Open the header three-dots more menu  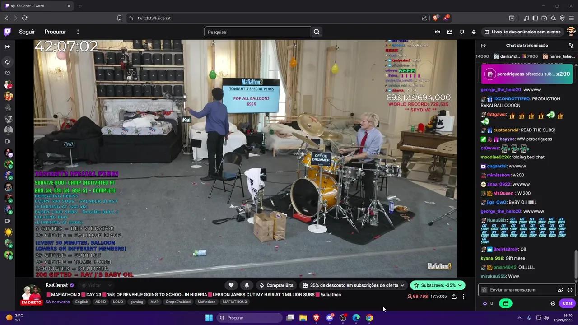click(x=78, y=32)
